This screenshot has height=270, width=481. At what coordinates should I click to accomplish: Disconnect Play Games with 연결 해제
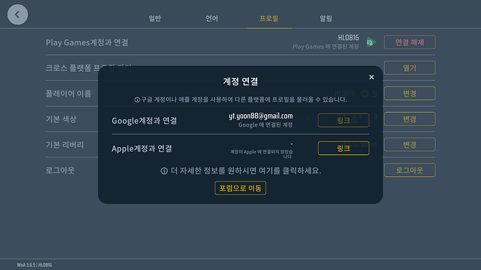(x=409, y=42)
